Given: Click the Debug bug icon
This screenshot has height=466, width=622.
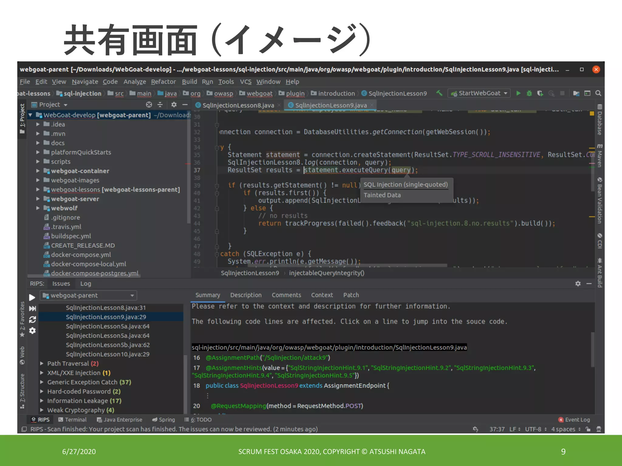Looking at the screenshot, I should 529,93.
